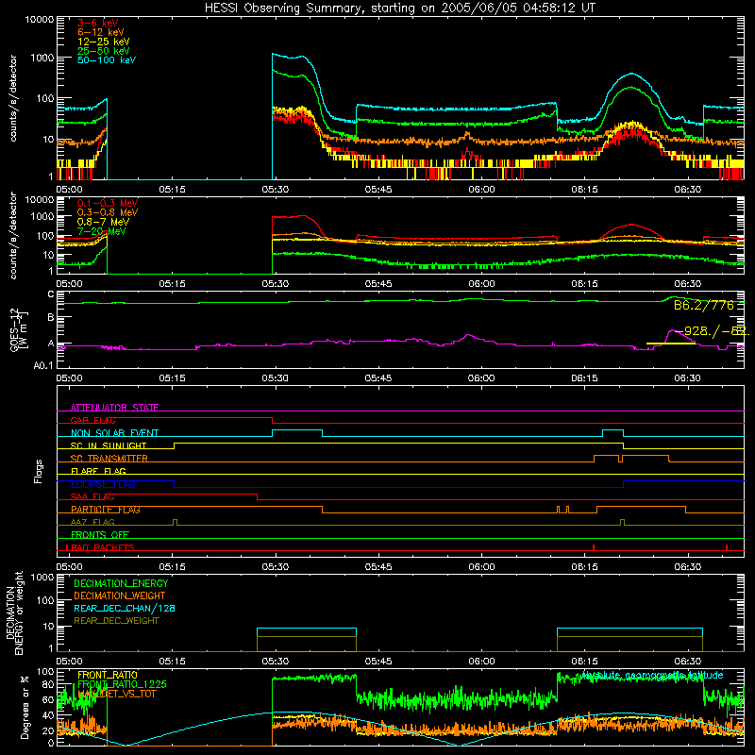
Task: Click the DECIMATION ENERGY or weight axis label
Action: [x=14, y=612]
